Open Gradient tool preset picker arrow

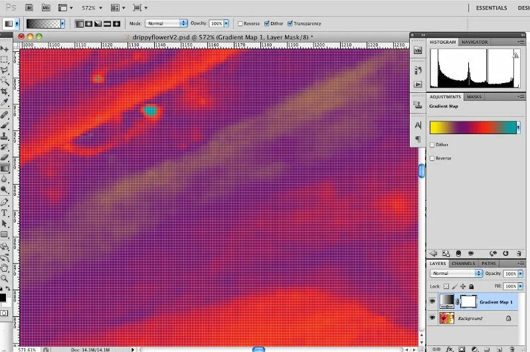pos(17,23)
